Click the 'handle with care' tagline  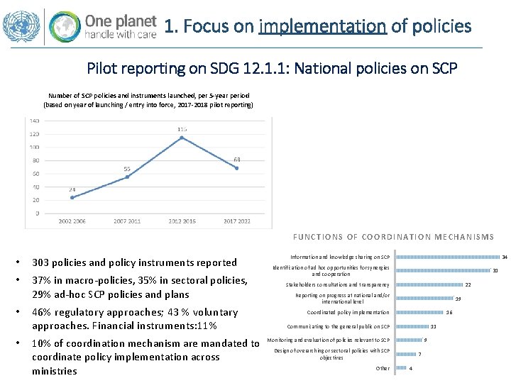tap(121, 34)
